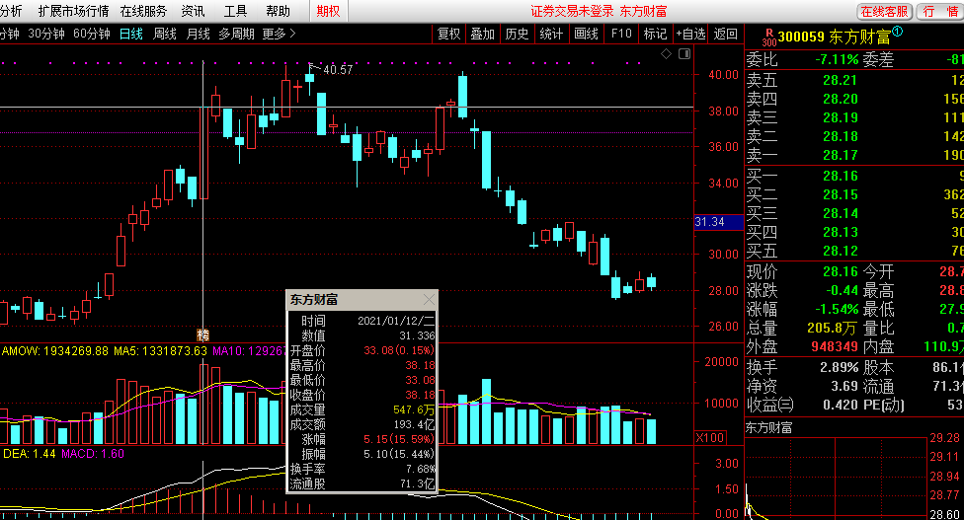Click the 委比 value -7.11%
This screenshot has width=964, height=520.
(x=837, y=59)
